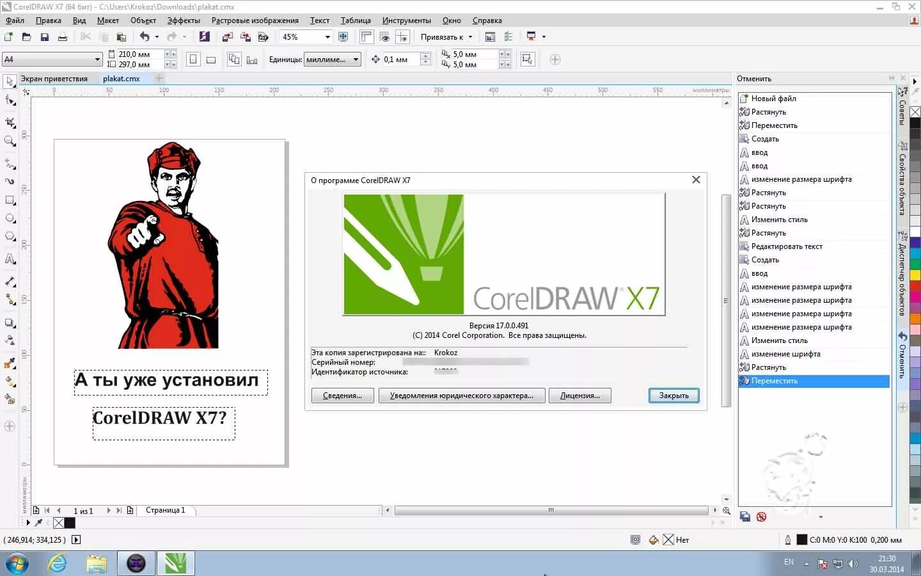Click the Full-screen preview icon
The height and width of the screenshot is (576, 921).
tap(343, 36)
